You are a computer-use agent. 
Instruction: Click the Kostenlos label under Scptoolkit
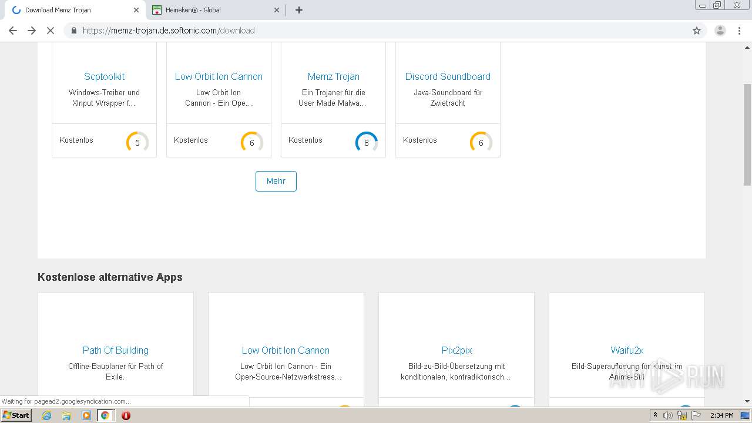point(76,140)
